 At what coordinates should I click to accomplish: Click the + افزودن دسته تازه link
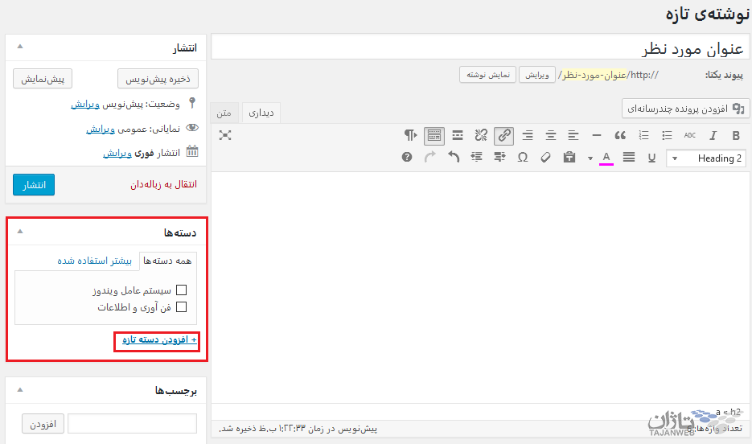point(159,339)
